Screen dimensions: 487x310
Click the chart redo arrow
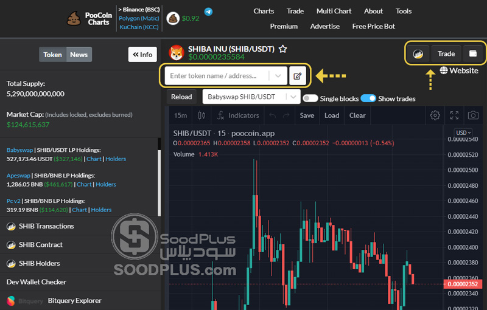point(286,115)
